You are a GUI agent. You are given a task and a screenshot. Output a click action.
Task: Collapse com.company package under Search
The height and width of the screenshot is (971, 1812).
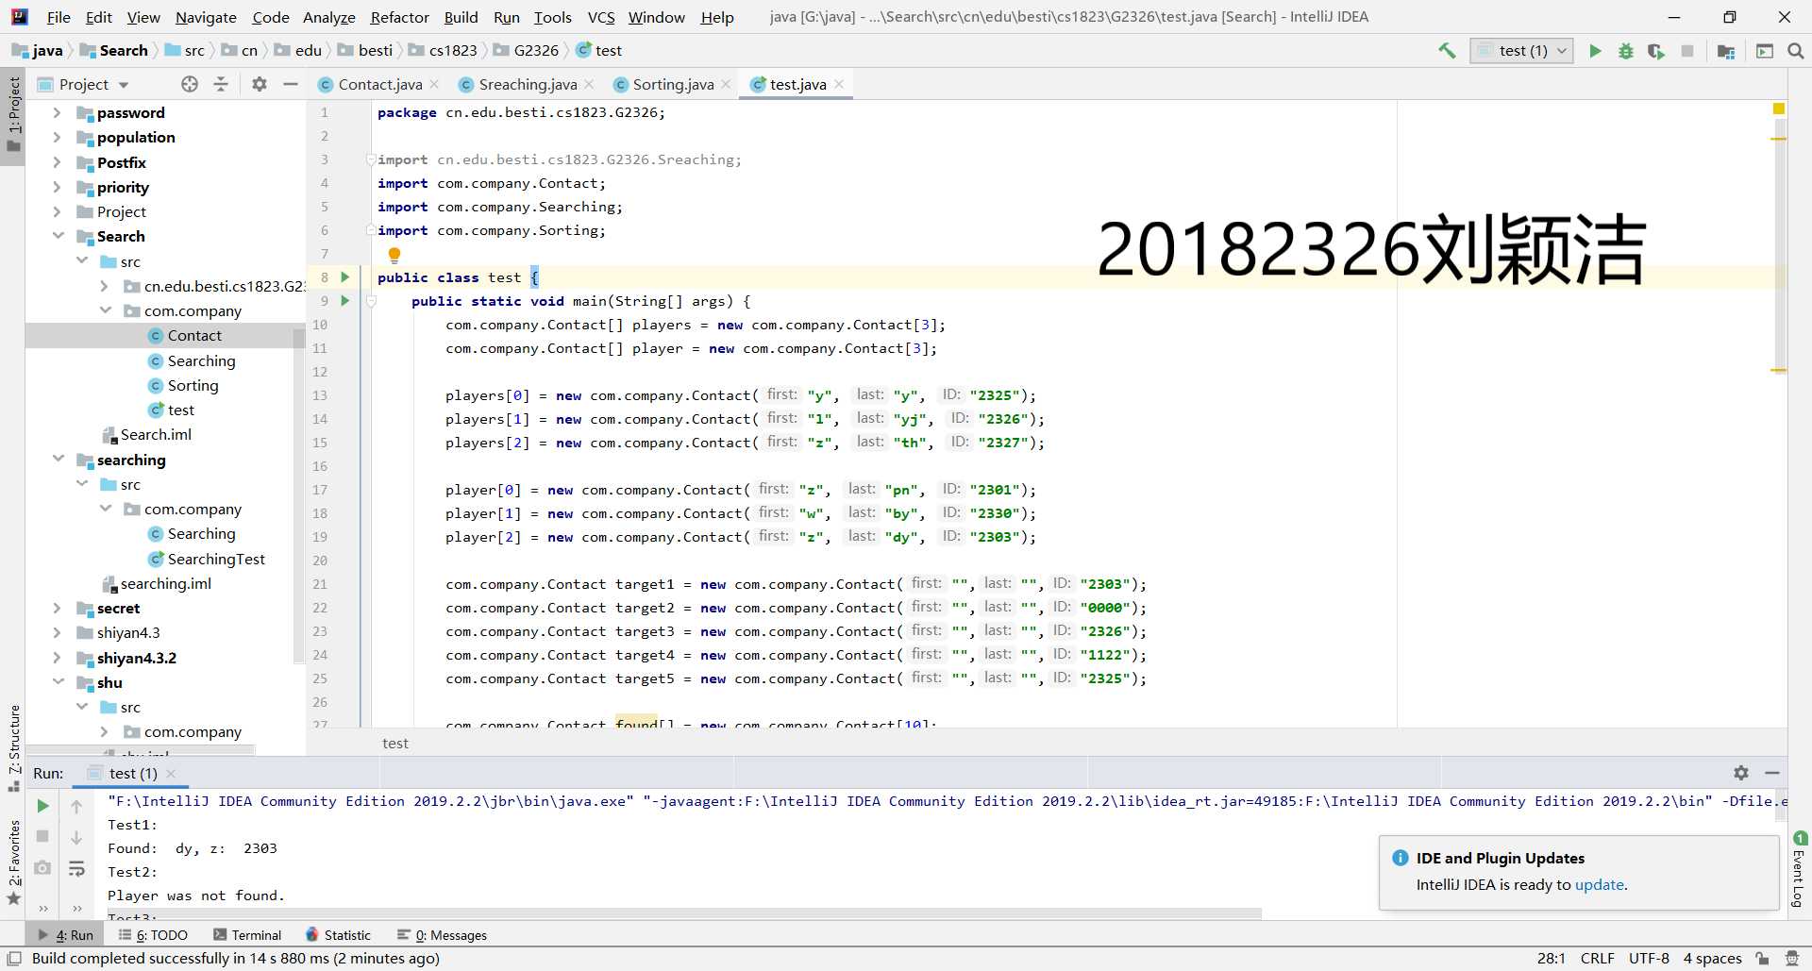pyautogui.click(x=105, y=310)
